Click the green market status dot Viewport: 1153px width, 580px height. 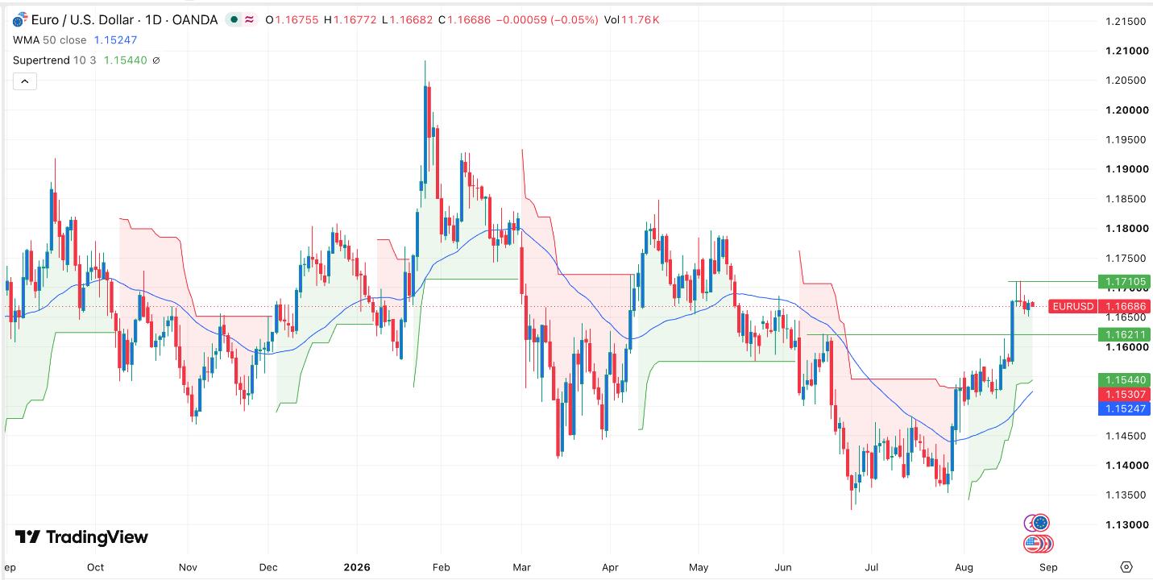point(233,19)
